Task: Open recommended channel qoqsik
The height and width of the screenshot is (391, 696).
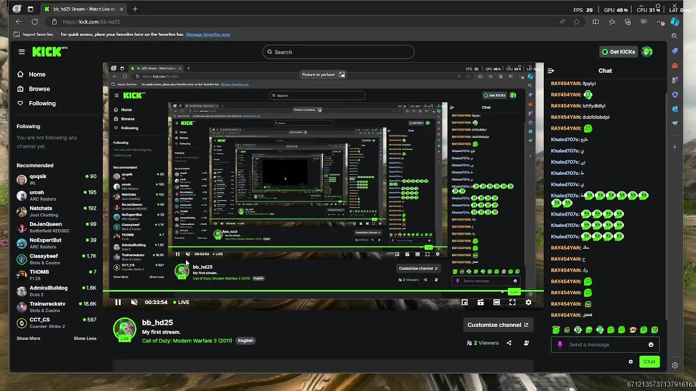Action: [57, 180]
